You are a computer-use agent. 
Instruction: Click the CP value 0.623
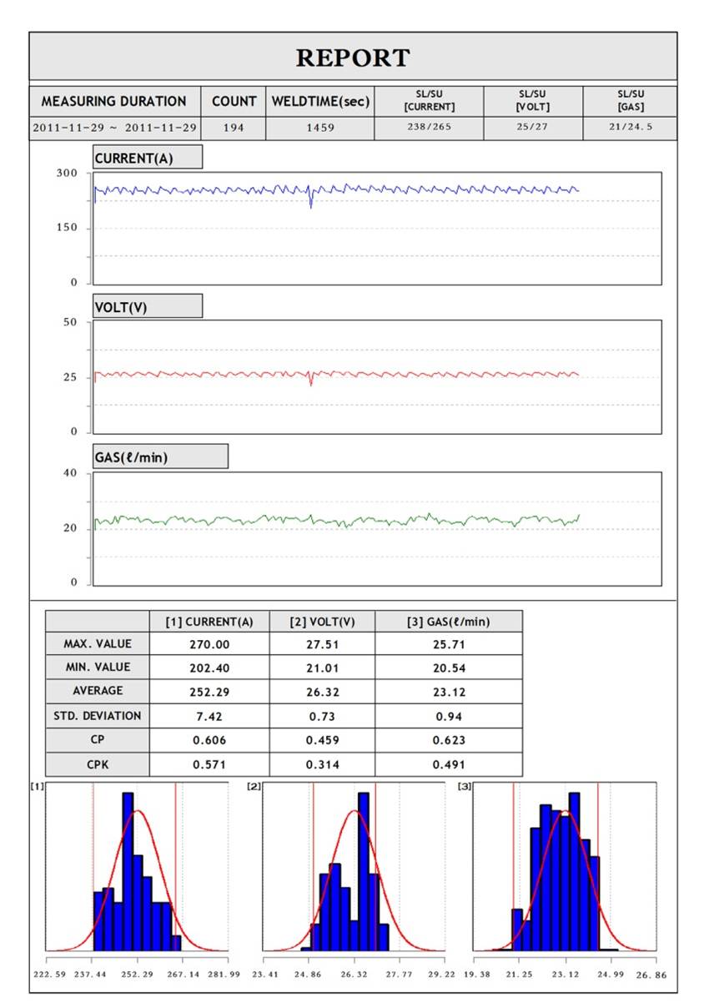pyautogui.click(x=449, y=740)
